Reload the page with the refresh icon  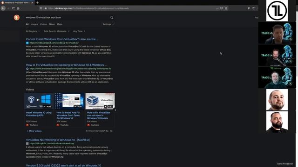(13, 8)
